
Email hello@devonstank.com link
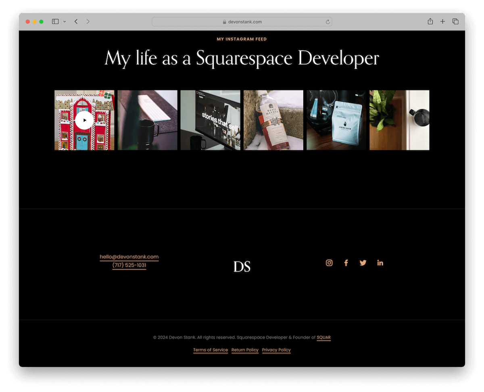[x=129, y=257]
